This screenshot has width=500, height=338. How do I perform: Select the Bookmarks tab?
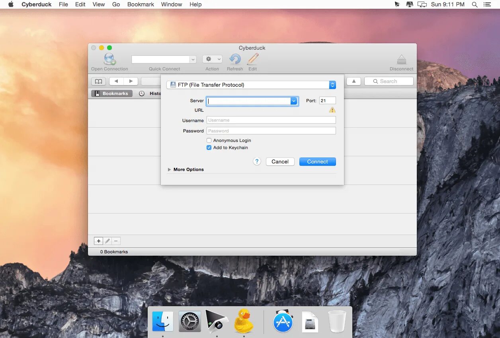coord(112,93)
